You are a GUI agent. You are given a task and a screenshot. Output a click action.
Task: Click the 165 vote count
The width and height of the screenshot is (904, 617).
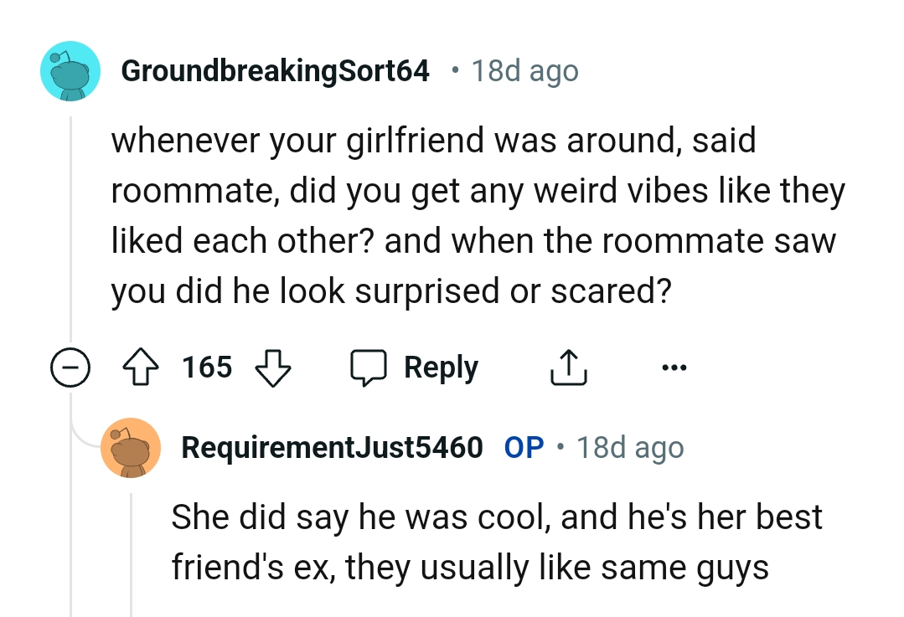pyautogui.click(x=206, y=367)
